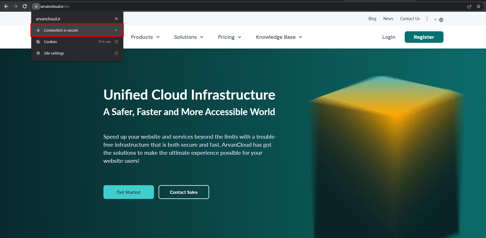
Task: Open Site settings external link icon
Action: pyautogui.click(x=116, y=53)
